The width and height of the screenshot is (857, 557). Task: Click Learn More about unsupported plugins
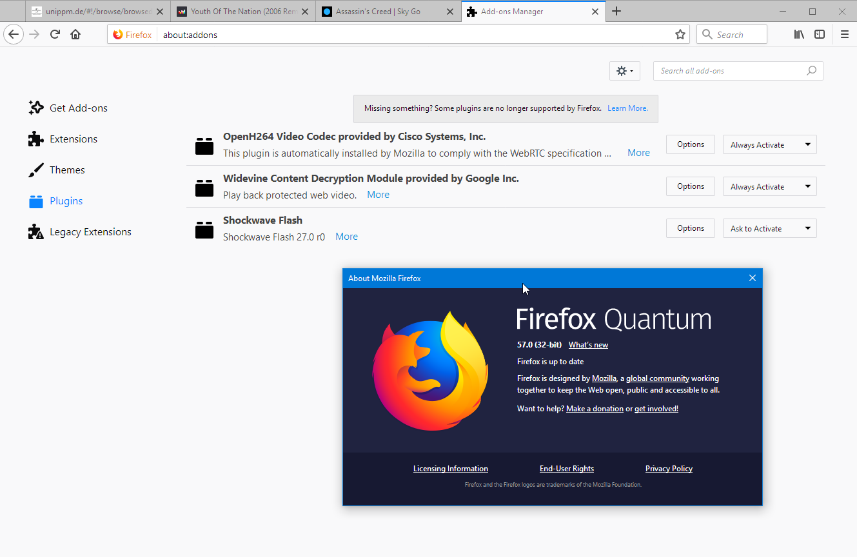627,108
